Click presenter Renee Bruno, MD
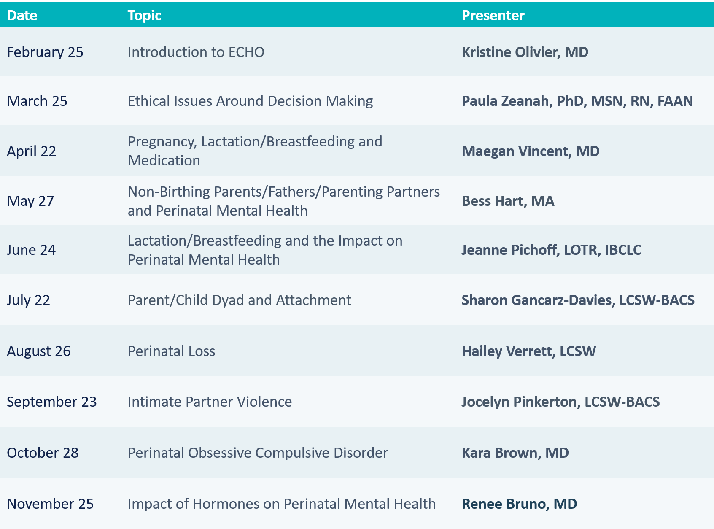The image size is (714, 529). point(519,504)
